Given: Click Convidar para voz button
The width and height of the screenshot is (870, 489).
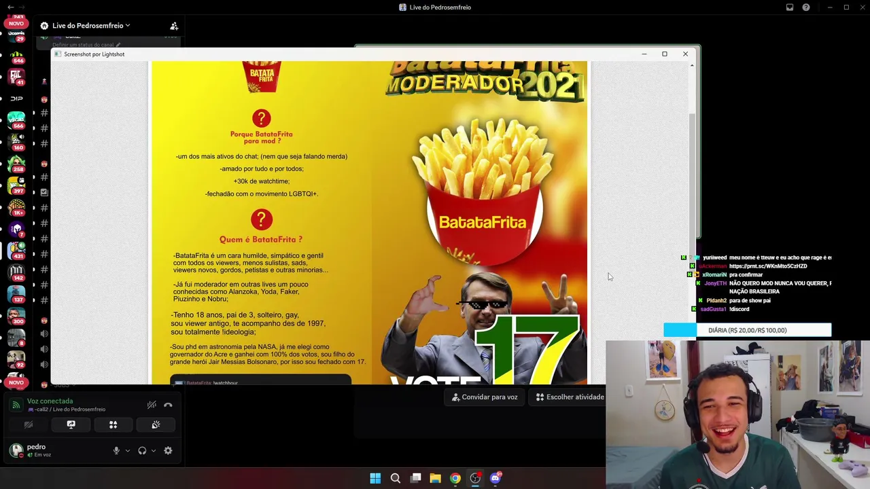Looking at the screenshot, I should (x=485, y=397).
